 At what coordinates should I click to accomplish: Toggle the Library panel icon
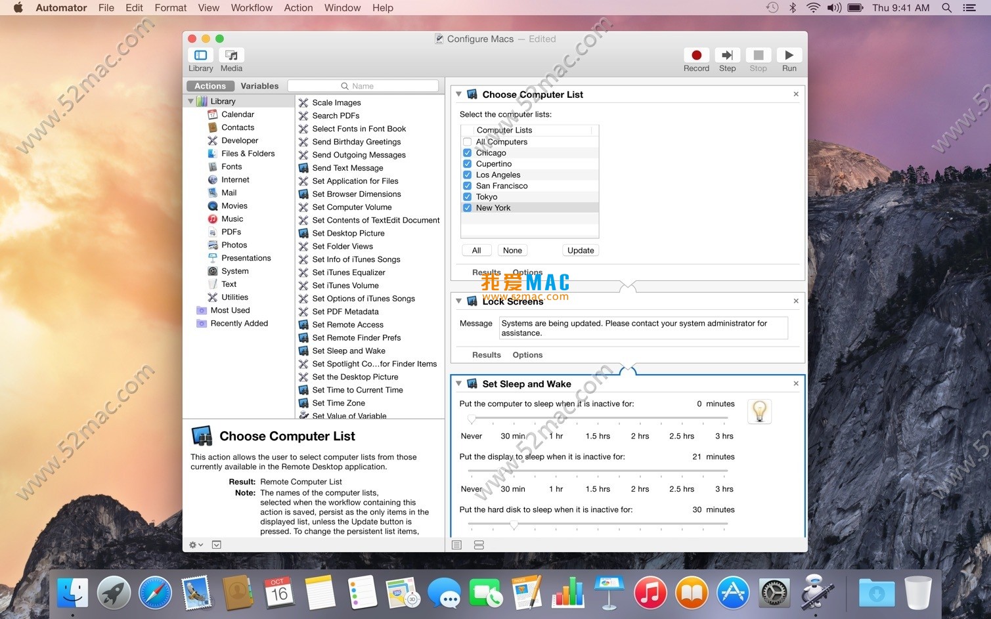200,56
